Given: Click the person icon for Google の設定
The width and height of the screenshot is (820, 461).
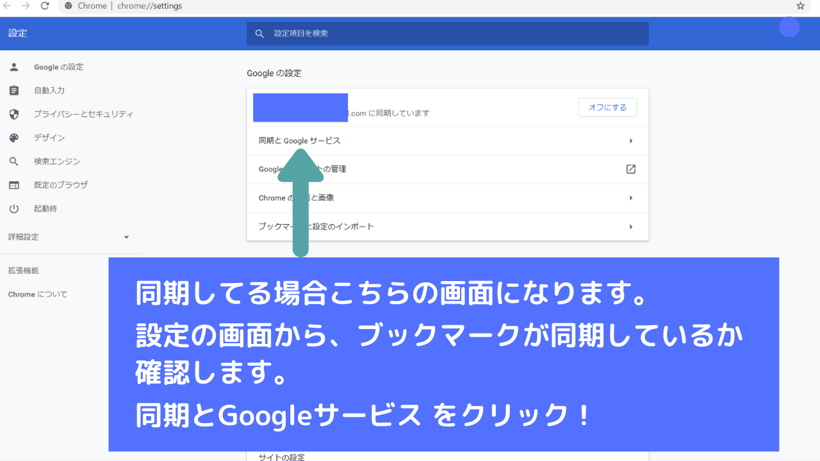Looking at the screenshot, I should coord(14,67).
